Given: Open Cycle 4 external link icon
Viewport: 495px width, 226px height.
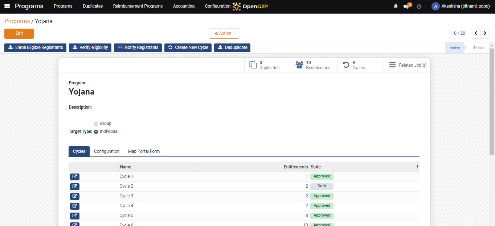Looking at the screenshot, I should pyautogui.click(x=75, y=206).
